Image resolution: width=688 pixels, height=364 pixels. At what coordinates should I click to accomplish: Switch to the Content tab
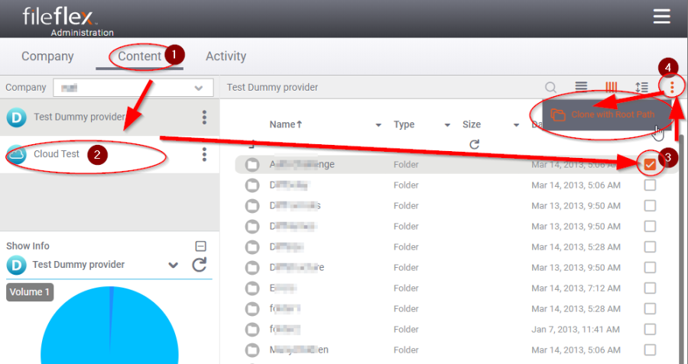(x=140, y=56)
